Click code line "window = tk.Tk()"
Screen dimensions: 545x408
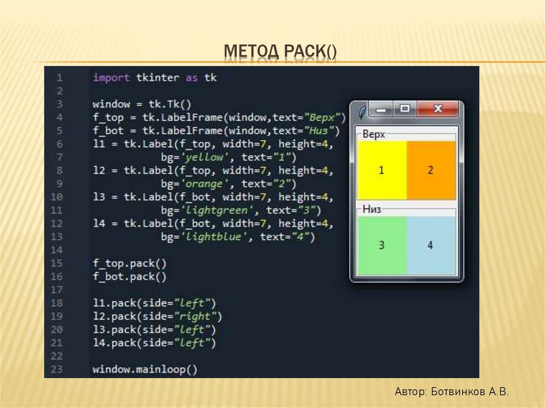(142, 104)
